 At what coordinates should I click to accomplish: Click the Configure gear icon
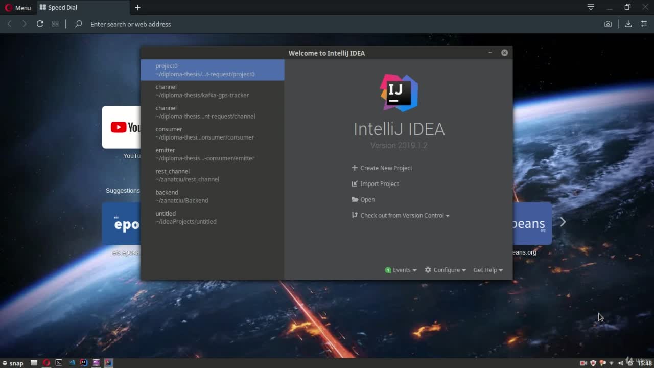click(x=428, y=270)
